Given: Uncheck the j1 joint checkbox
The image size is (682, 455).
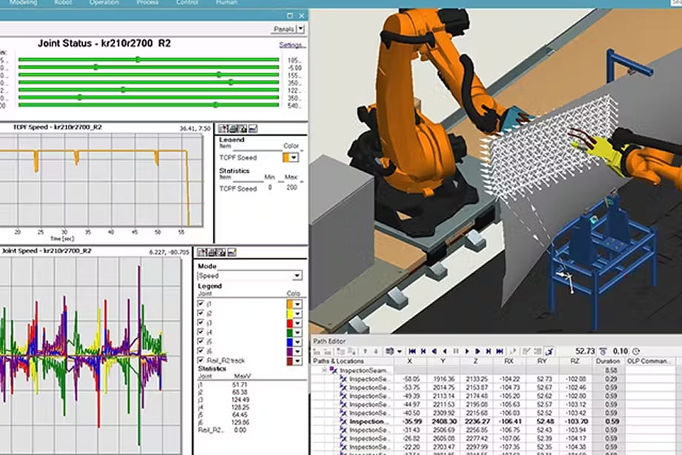Looking at the screenshot, I should [200, 304].
